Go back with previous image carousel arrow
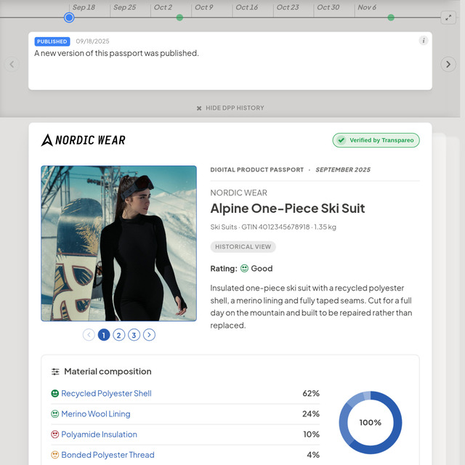Image resolution: width=465 pixels, height=465 pixels. tap(89, 335)
